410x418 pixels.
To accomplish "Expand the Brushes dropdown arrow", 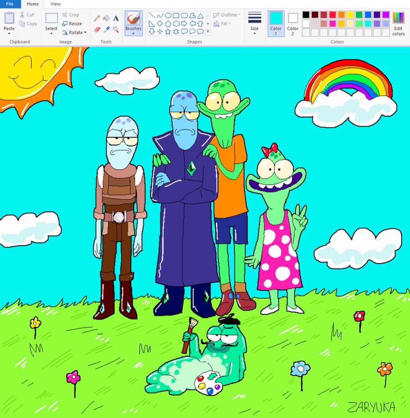I will coord(133,33).
